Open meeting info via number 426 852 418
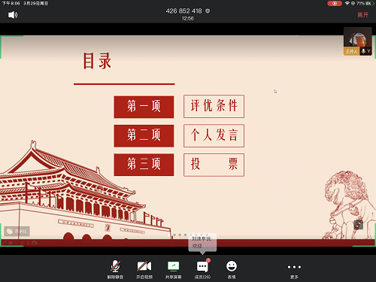Viewport: 376px width, 282px height. [x=183, y=11]
